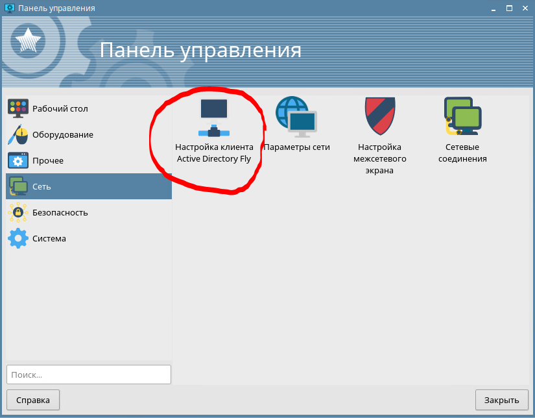Select the Рабочий стол category
Viewport: 535px width, 418px height.
pos(60,108)
